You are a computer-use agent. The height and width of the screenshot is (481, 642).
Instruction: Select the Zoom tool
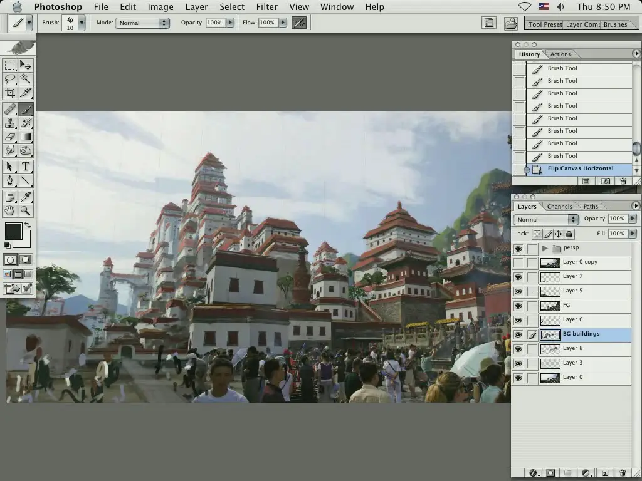point(25,210)
